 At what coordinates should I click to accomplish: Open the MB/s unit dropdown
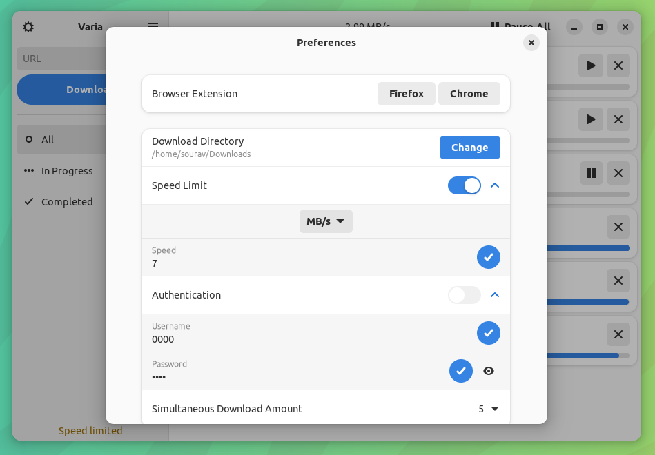pos(326,221)
